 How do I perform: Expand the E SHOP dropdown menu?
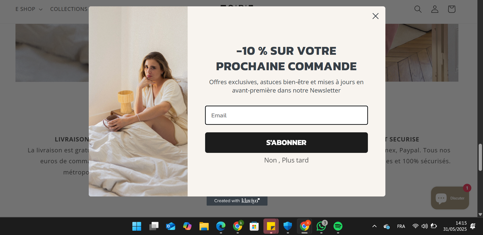29,9
